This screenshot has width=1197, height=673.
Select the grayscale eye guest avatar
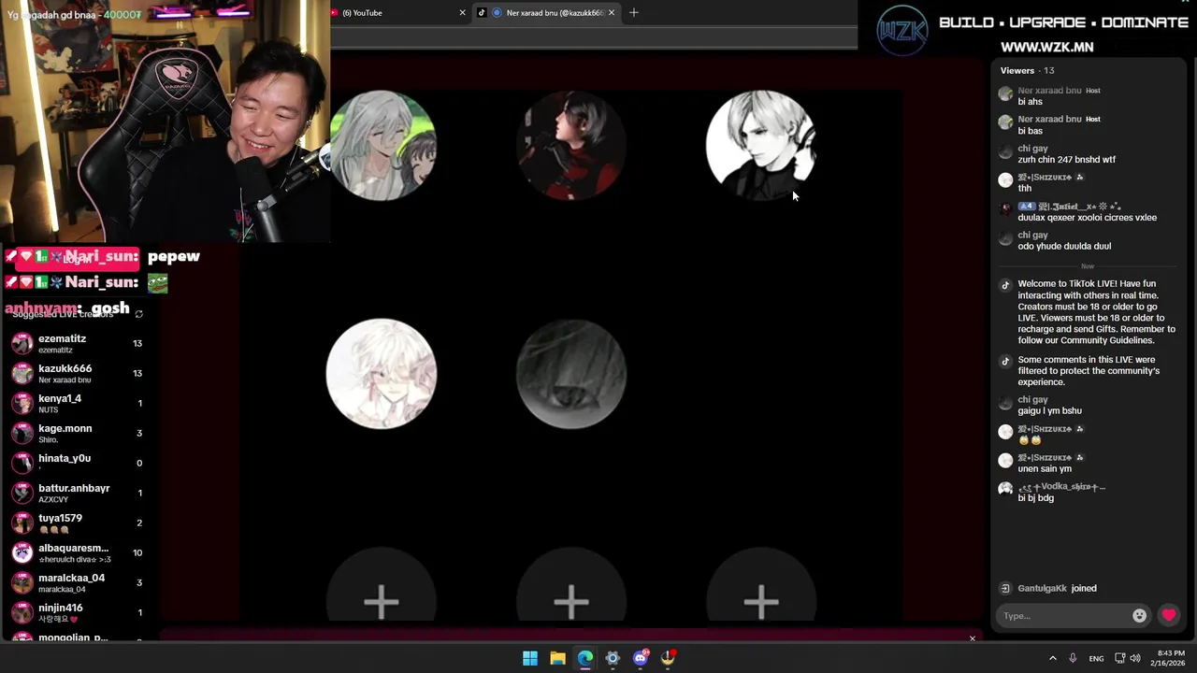(571, 374)
